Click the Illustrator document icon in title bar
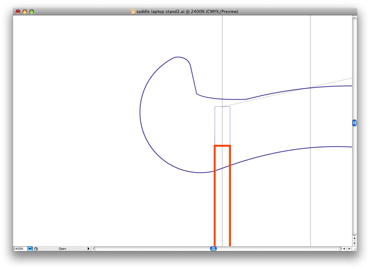370x269 pixels. point(133,11)
